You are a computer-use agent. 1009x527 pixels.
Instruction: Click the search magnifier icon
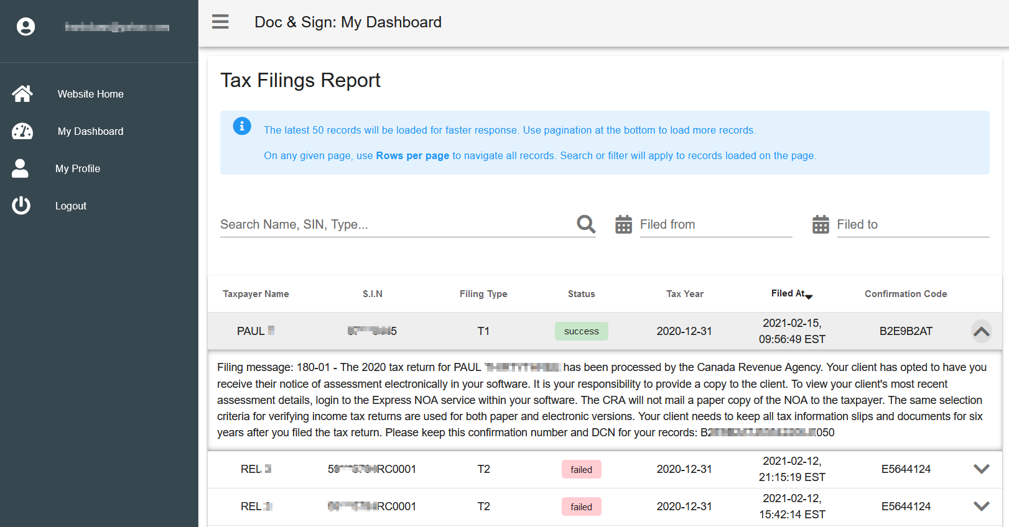tap(586, 224)
